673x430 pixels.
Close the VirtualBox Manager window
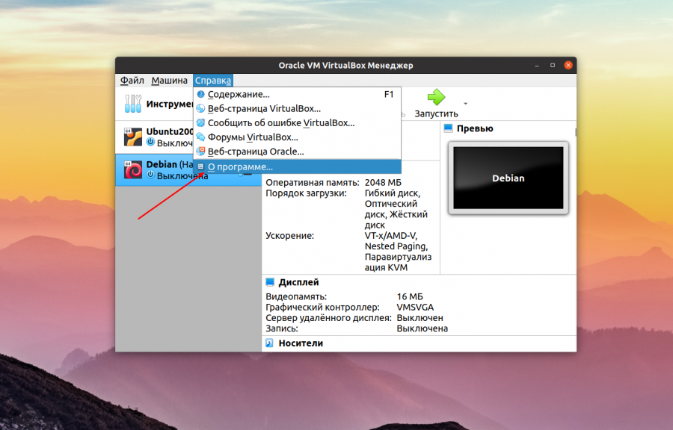(x=568, y=66)
